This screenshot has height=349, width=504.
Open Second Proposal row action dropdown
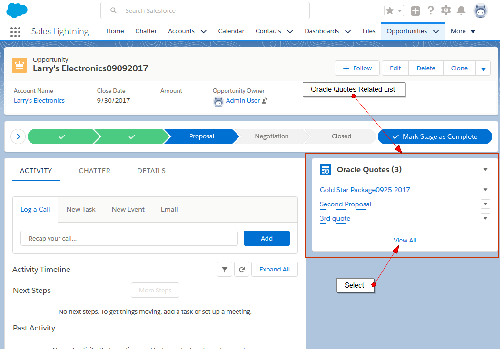coord(485,204)
